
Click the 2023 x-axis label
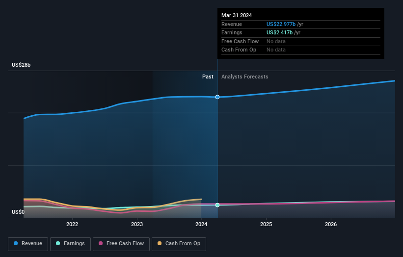pos(137,224)
